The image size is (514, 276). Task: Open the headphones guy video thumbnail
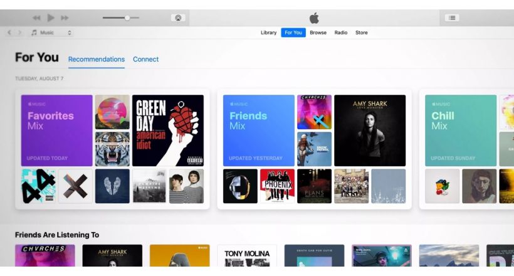pos(382,255)
